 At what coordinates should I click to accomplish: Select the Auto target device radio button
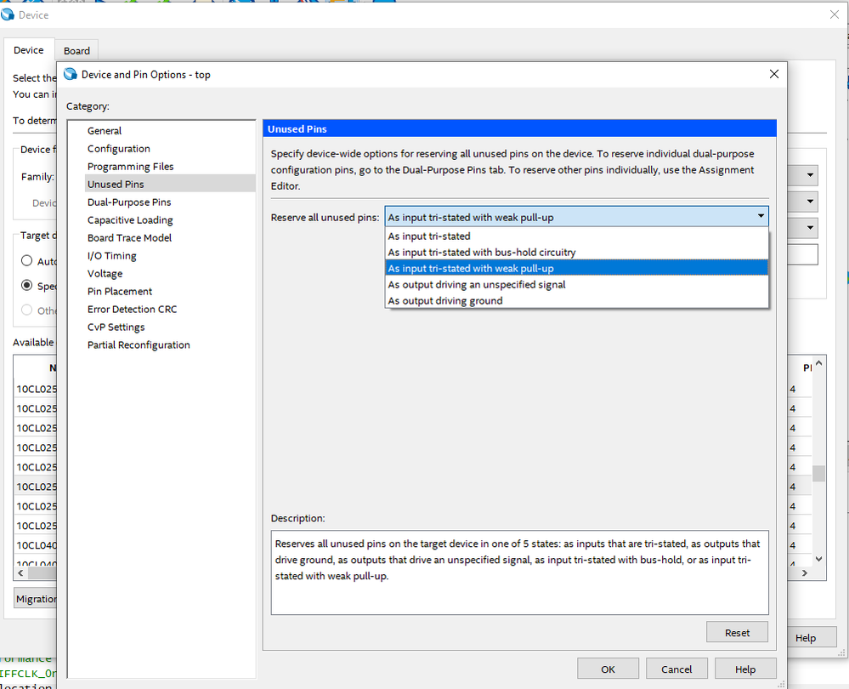click(26, 261)
